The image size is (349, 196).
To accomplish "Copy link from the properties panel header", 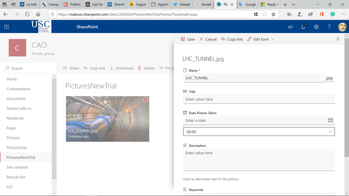I will point(232,39).
